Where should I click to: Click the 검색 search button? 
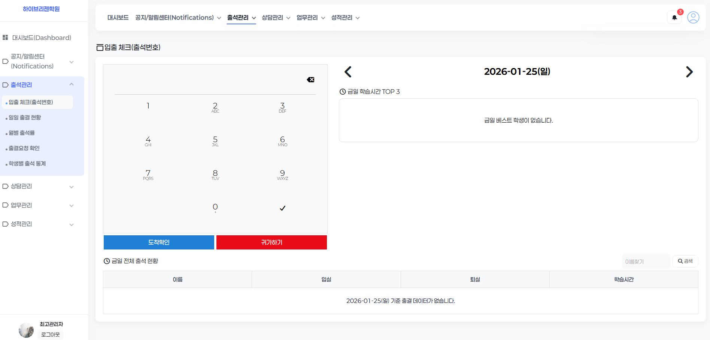tap(685, 261)
